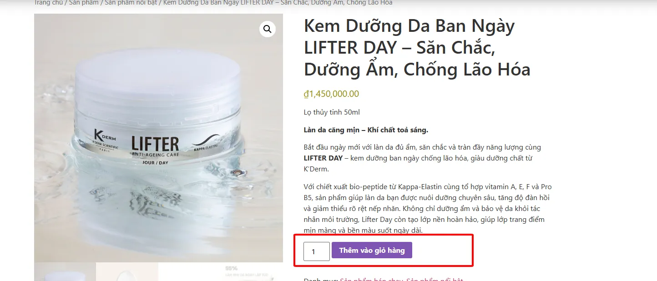The image size is (657, 281).
Task: Open the 'Sản phẩm bán chạy' category link
Action: click(371, 279)
